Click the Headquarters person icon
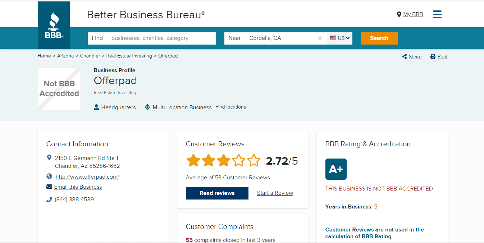 [x=96, y=107]
